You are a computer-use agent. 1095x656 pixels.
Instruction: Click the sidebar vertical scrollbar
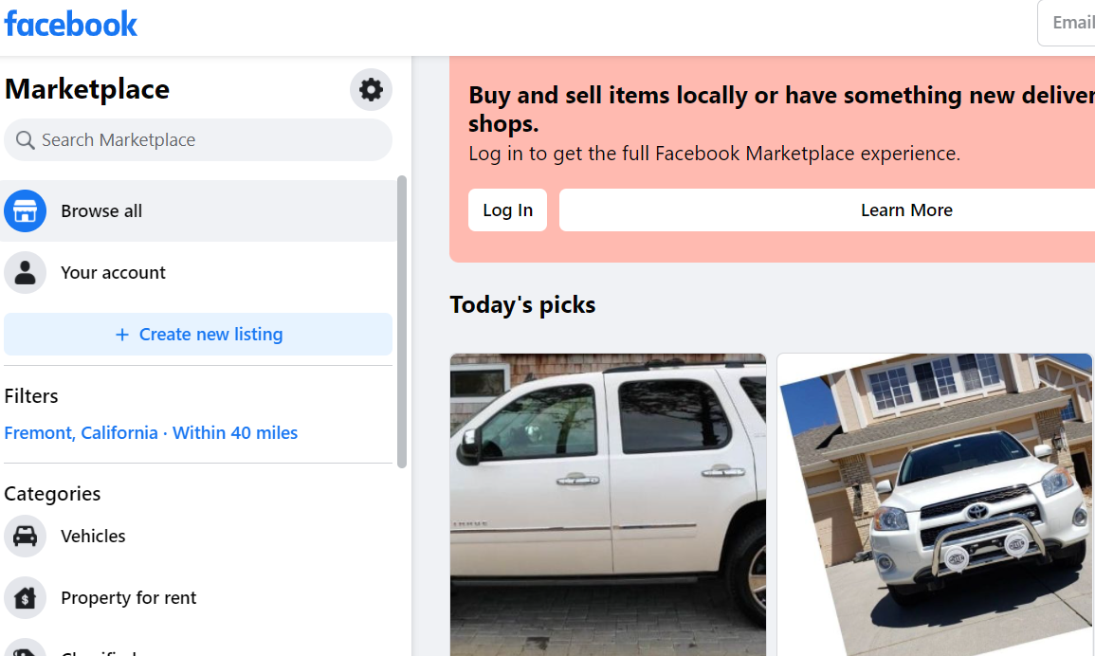coord(402,322)
